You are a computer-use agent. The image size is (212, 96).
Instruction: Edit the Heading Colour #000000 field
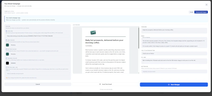39,63
